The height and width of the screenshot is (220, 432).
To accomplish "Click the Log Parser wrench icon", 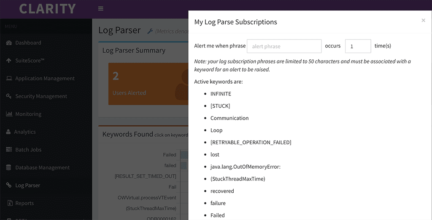I will coord(150,31).
